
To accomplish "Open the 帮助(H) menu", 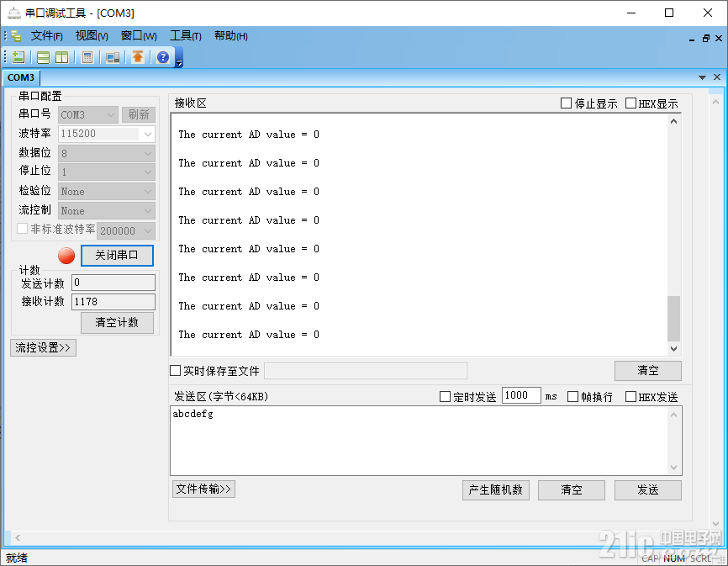I will (x=230, y=36).
